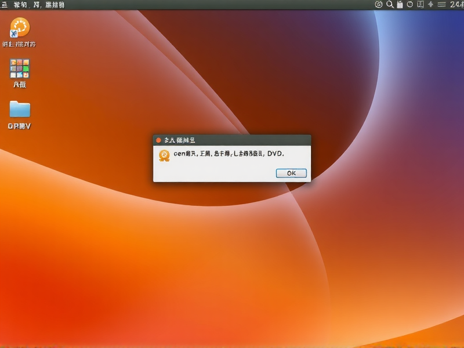Screen dimensions: 464x348
Task: Click the clipboard-shaped icon in top bar
Action: point(400,5)
